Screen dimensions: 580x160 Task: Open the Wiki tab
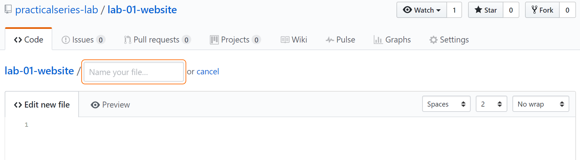coord(294,40)
